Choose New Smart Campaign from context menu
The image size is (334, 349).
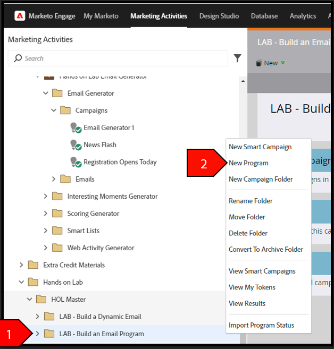260,147
